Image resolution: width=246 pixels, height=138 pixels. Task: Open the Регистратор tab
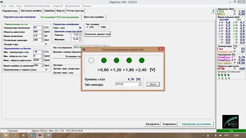tap(75, 11)
